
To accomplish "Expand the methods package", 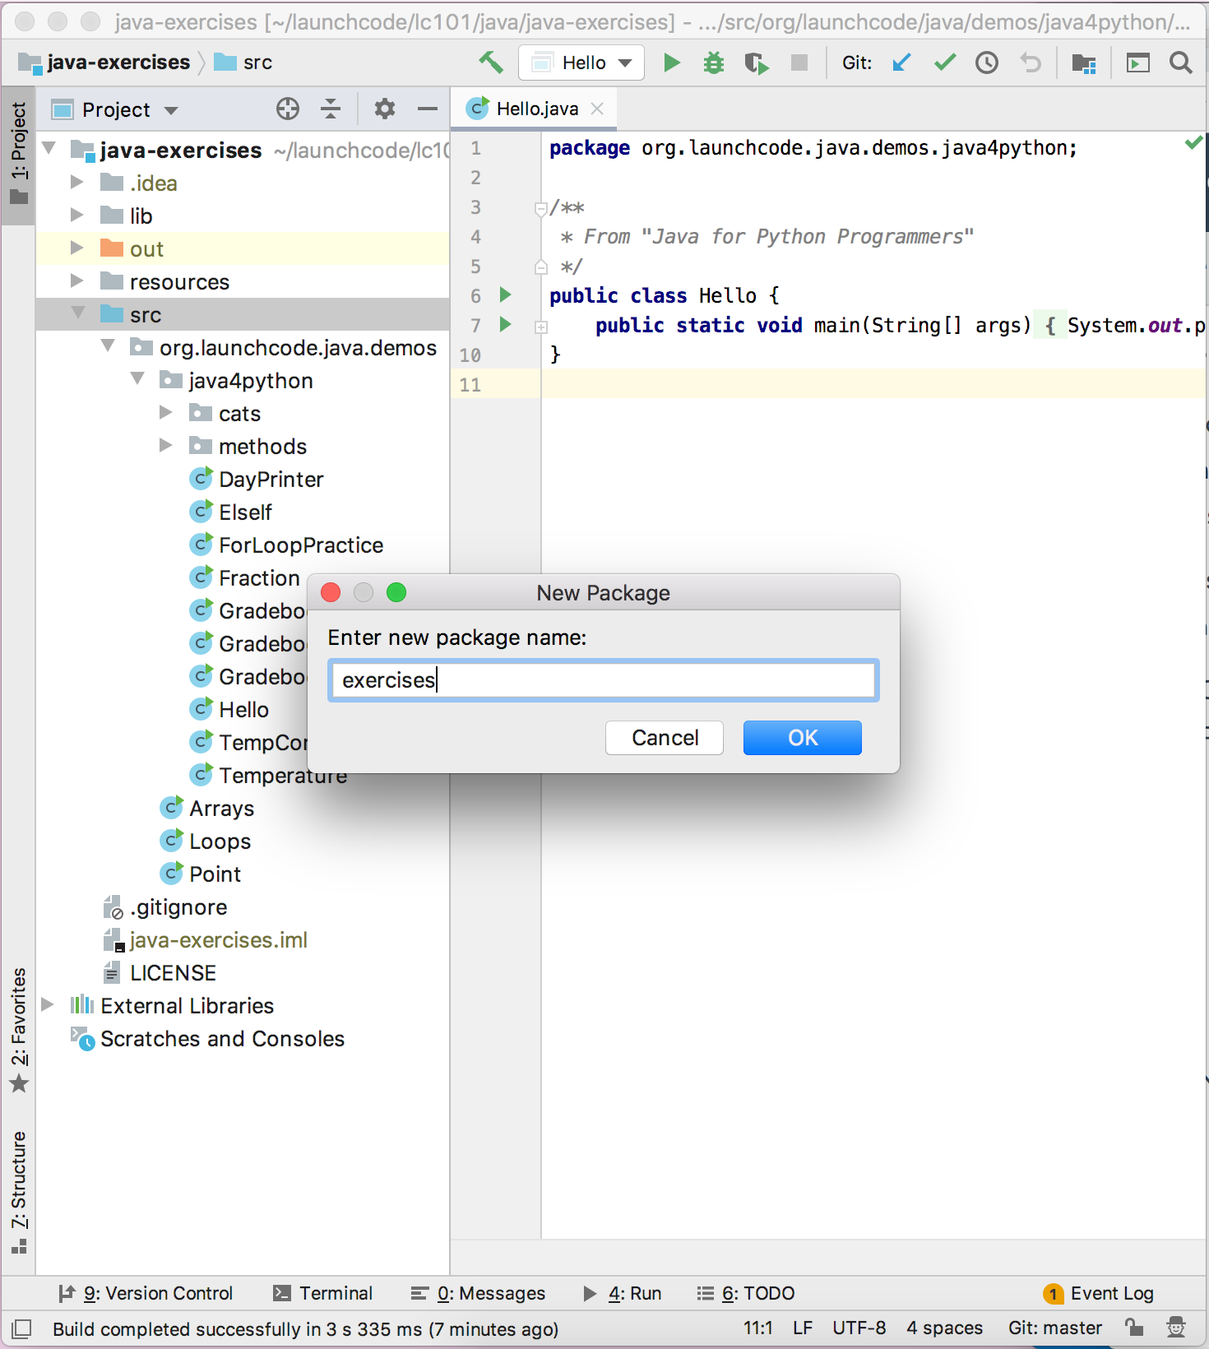I will 166,445.
